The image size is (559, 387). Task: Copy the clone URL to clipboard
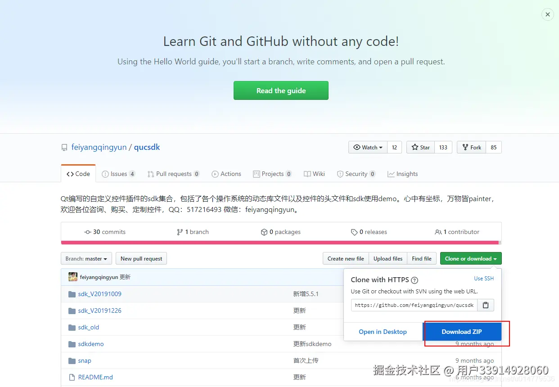click(486, 305)
